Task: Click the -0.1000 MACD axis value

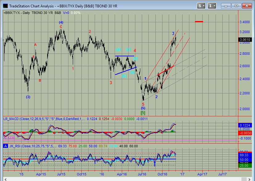Action: [245, 138]
